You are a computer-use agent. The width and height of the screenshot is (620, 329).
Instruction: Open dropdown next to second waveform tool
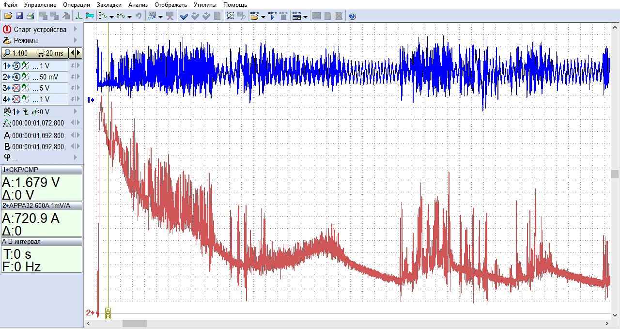click(129, 16)
